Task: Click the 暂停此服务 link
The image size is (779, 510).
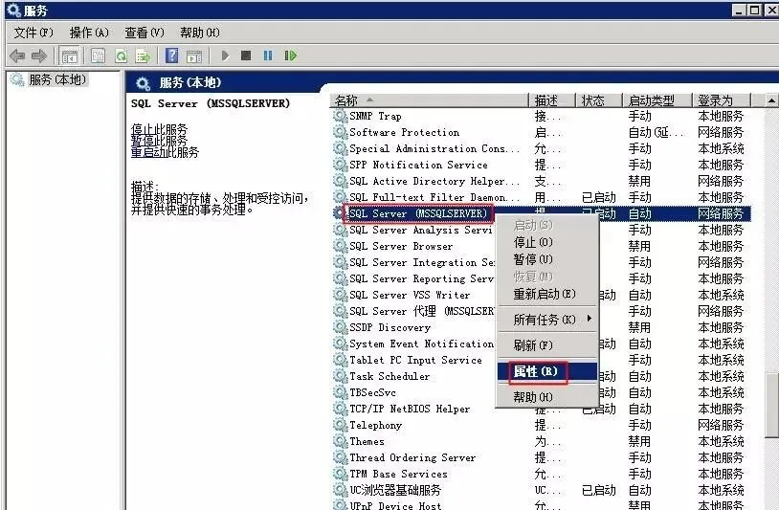Action: pos(160,141)
